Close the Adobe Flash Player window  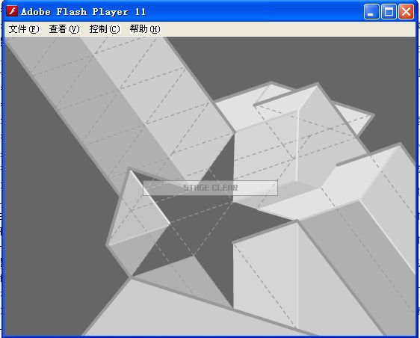[406, 12]
